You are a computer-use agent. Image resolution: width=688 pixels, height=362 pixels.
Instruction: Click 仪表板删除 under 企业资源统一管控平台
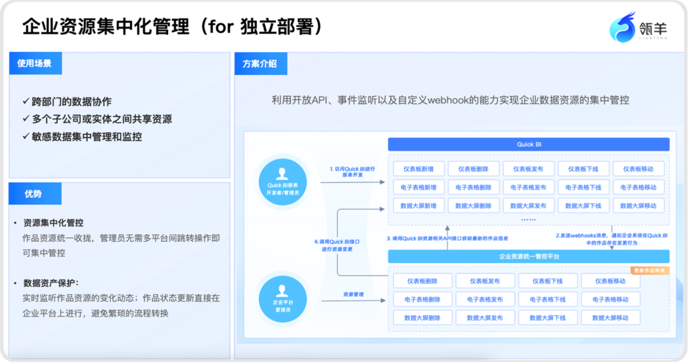[x=422, y=281]
